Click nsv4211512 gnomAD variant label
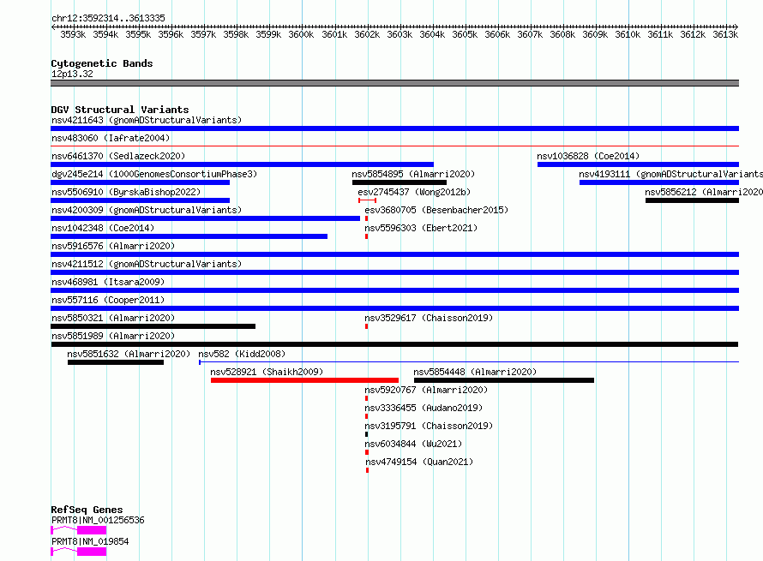 (147, 264)
